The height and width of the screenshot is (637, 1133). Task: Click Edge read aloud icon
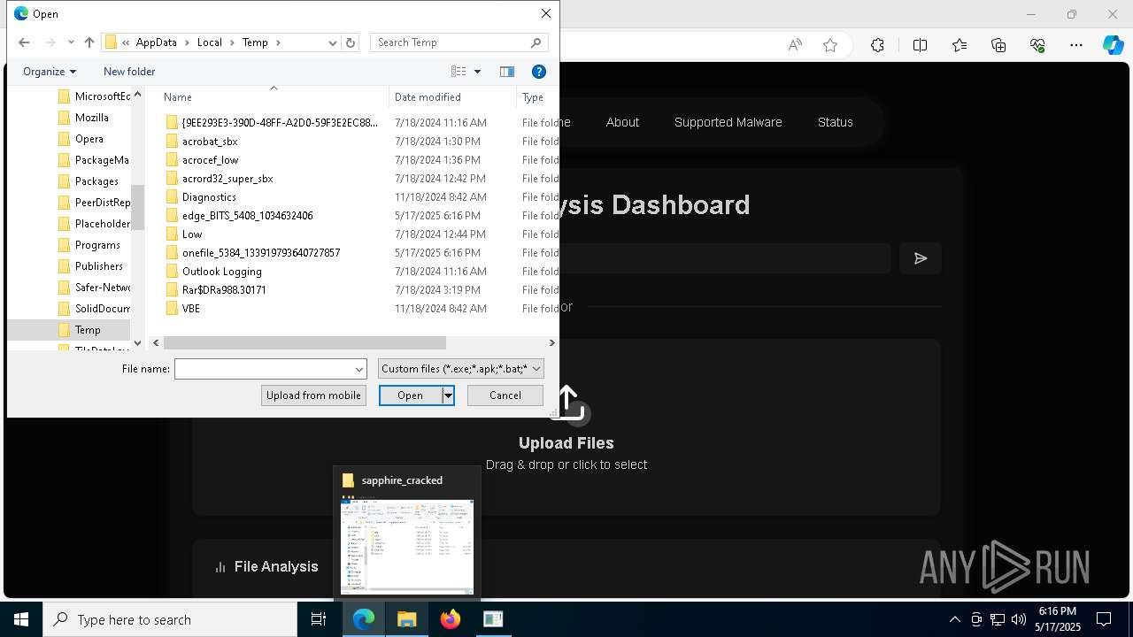click(795, 45)
